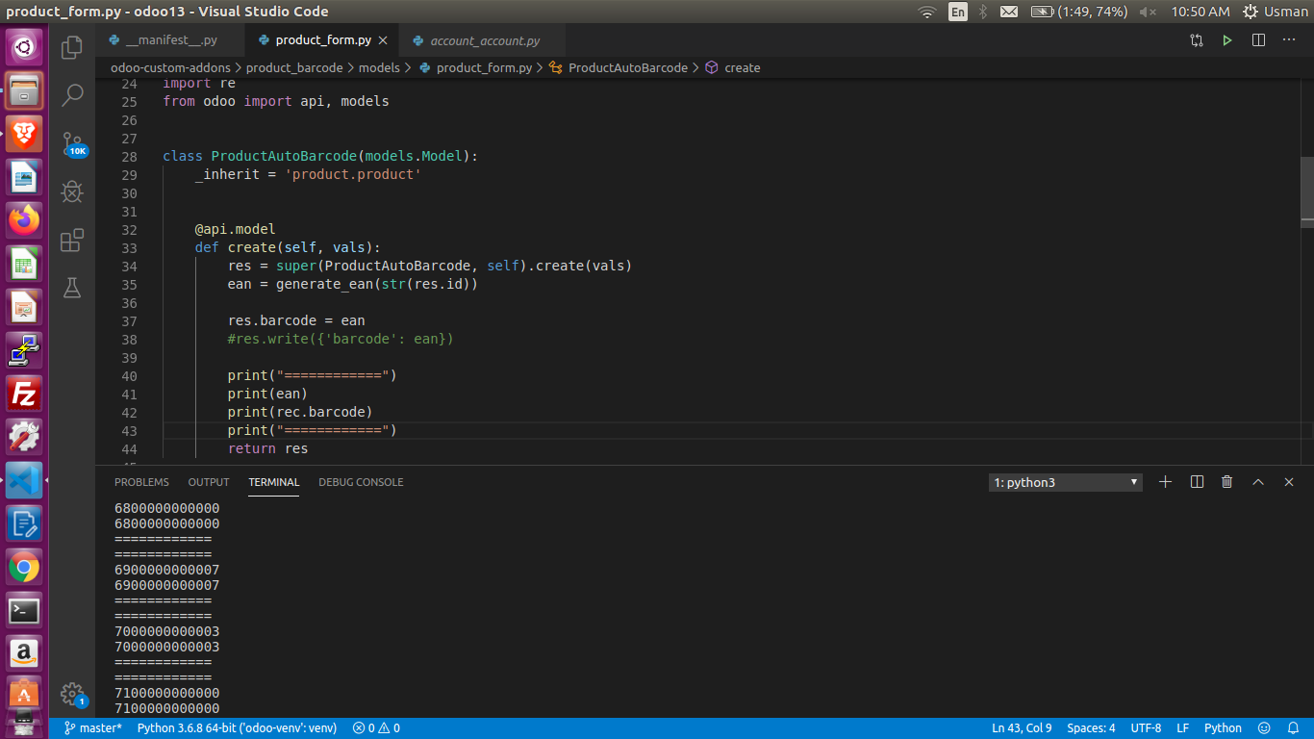
Task: Open Google Chrome from the dock
Action: coord(24,568)
